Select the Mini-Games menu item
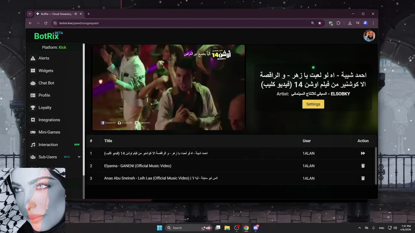The width and height of the screenshot is (415, 233). [x=49, y=132]
